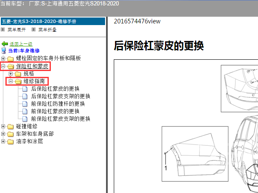Select 螺栓固定的车身外板和隔板 tree item
Screen dimensions: 258x193
point(48,58)
